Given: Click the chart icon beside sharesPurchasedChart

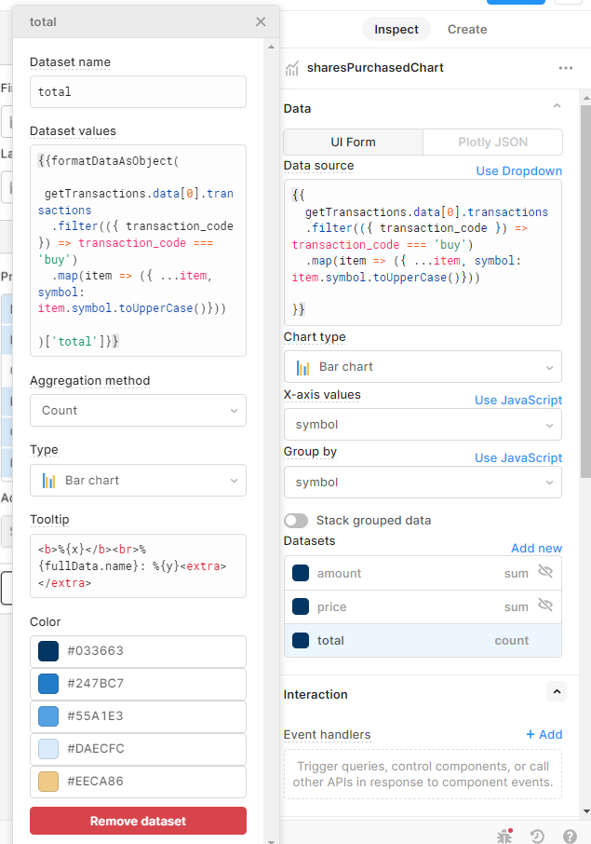Looking at the screenshot, I should (292, 68).
